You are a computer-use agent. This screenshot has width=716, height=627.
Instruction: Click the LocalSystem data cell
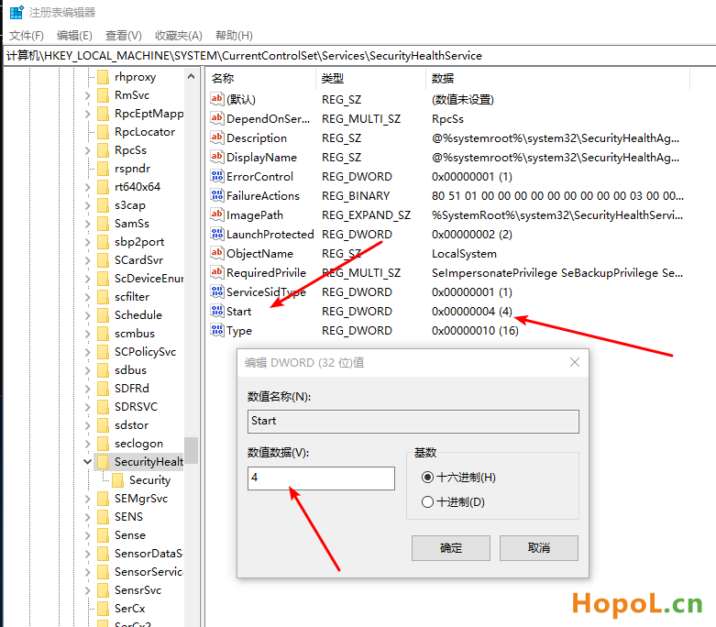[464, 253]
